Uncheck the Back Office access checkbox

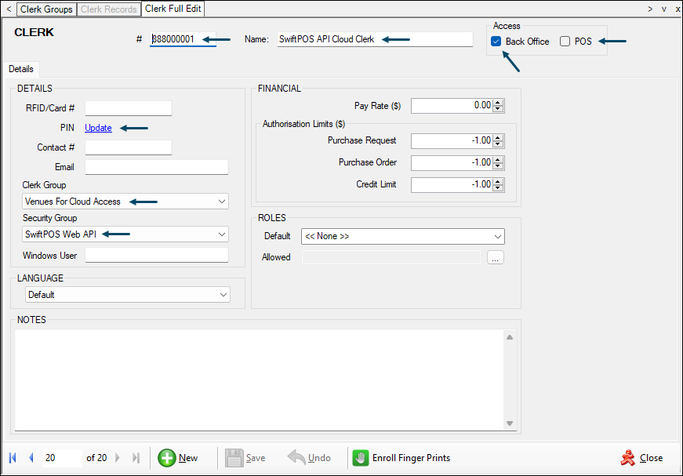coord(496,42)
